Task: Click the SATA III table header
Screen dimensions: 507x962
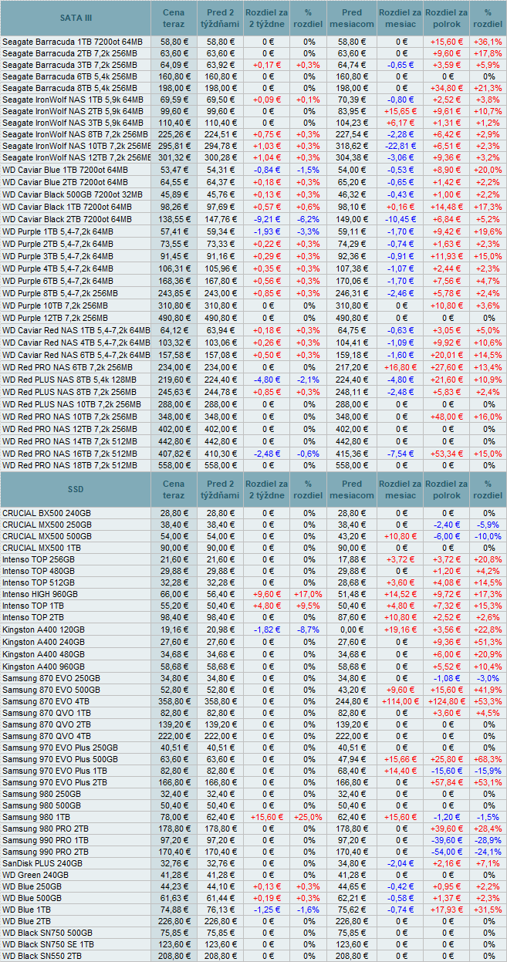Action: 75,16
